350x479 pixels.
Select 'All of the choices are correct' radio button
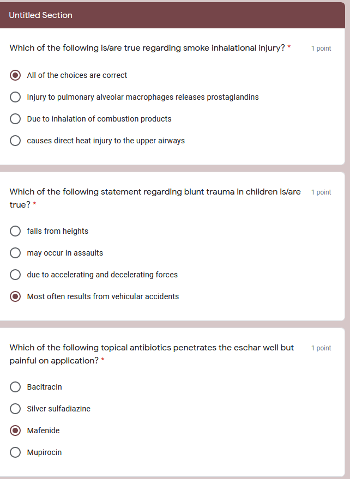pos(15,75)
